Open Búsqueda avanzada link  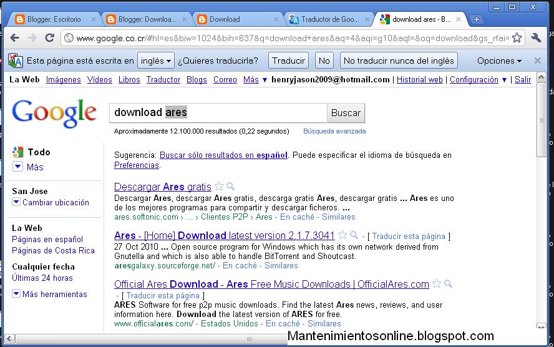pos(334,131)
